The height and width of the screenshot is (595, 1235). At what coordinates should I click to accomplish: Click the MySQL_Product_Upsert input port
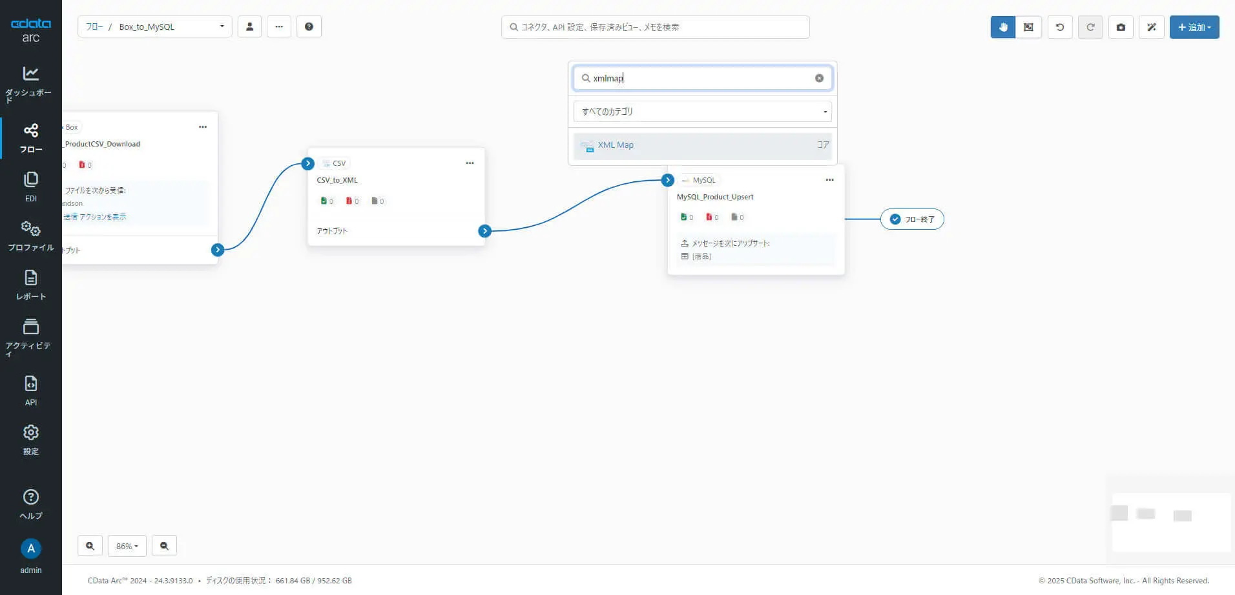coord(668,180)
